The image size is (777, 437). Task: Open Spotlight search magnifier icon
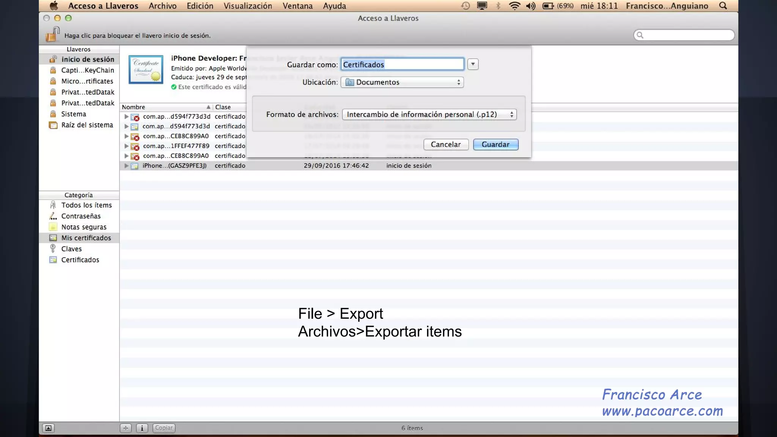pyautogui.click(x=723, y=6)
